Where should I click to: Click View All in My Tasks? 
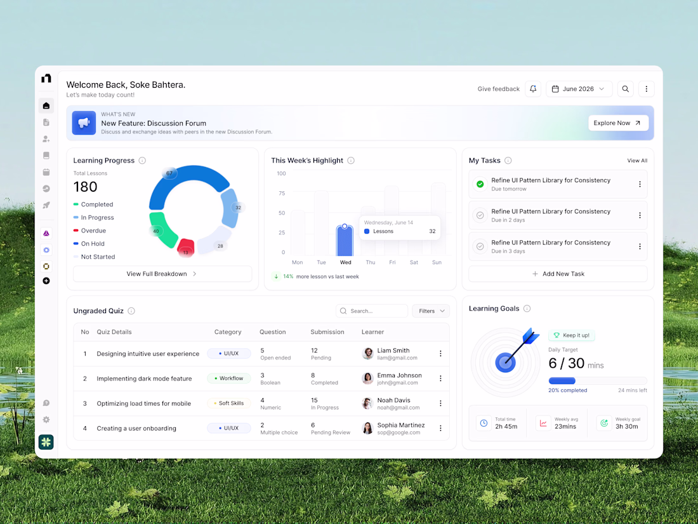coord(637,161)
